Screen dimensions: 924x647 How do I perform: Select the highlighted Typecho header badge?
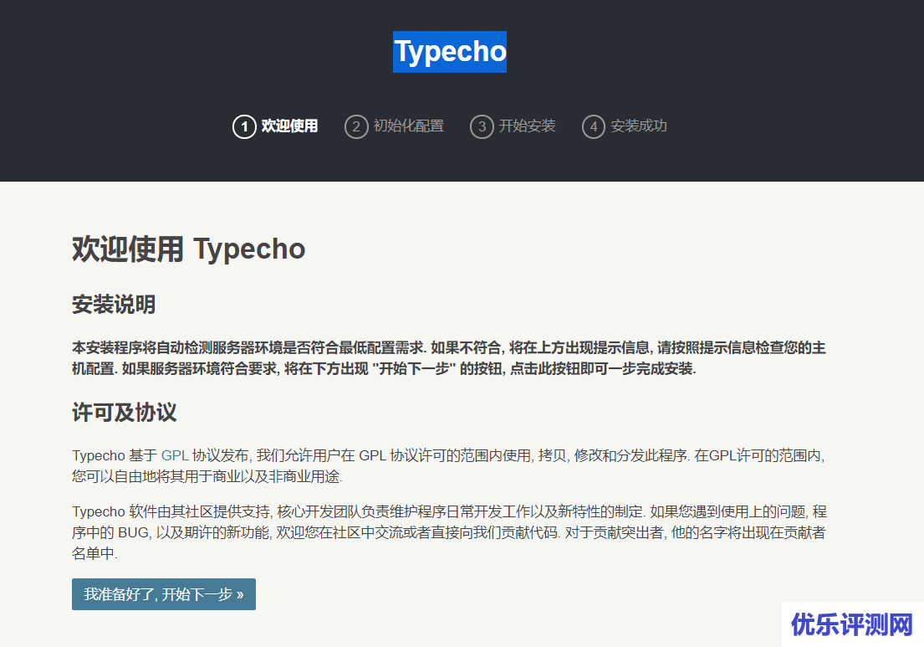[450, 52]
